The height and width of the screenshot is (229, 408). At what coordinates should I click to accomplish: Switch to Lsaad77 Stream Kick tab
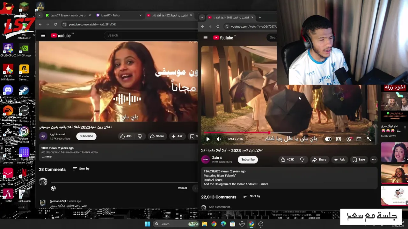[x=68, y=15]
